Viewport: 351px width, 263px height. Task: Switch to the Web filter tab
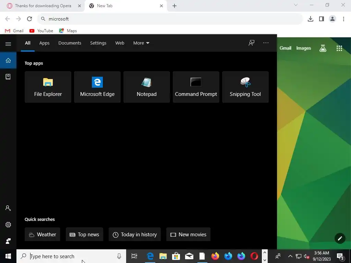tap(120, 43)
